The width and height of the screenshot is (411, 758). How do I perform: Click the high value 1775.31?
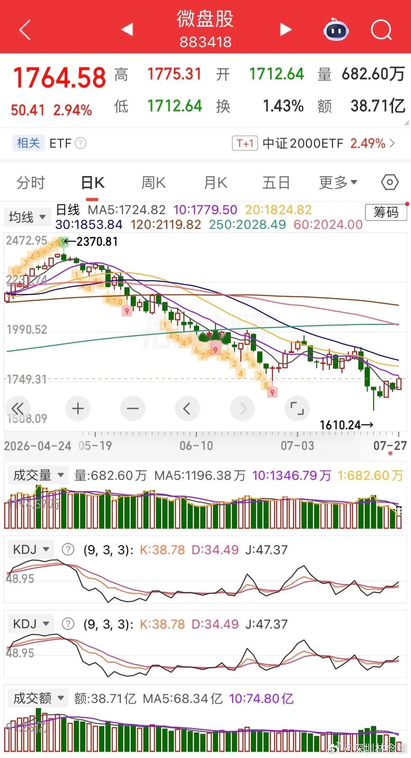(175, 74)
